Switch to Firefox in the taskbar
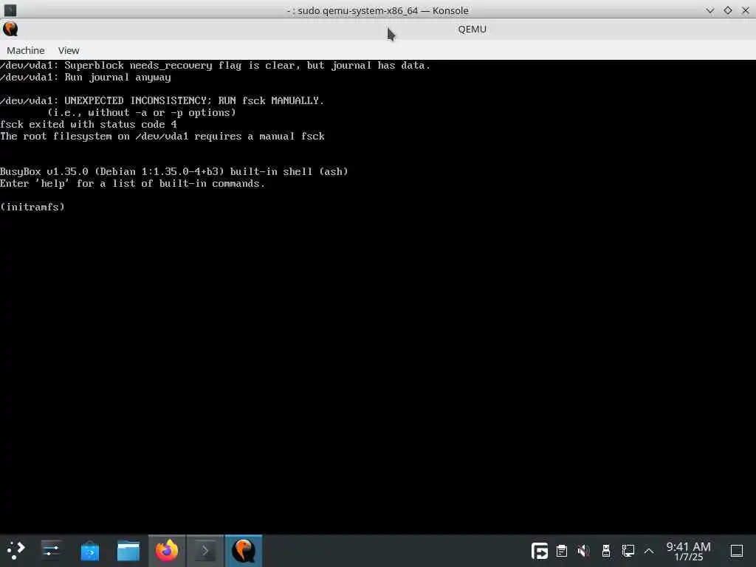Image resolution: width=756 pixels, height=567 pixels. [x=167, y=550]
